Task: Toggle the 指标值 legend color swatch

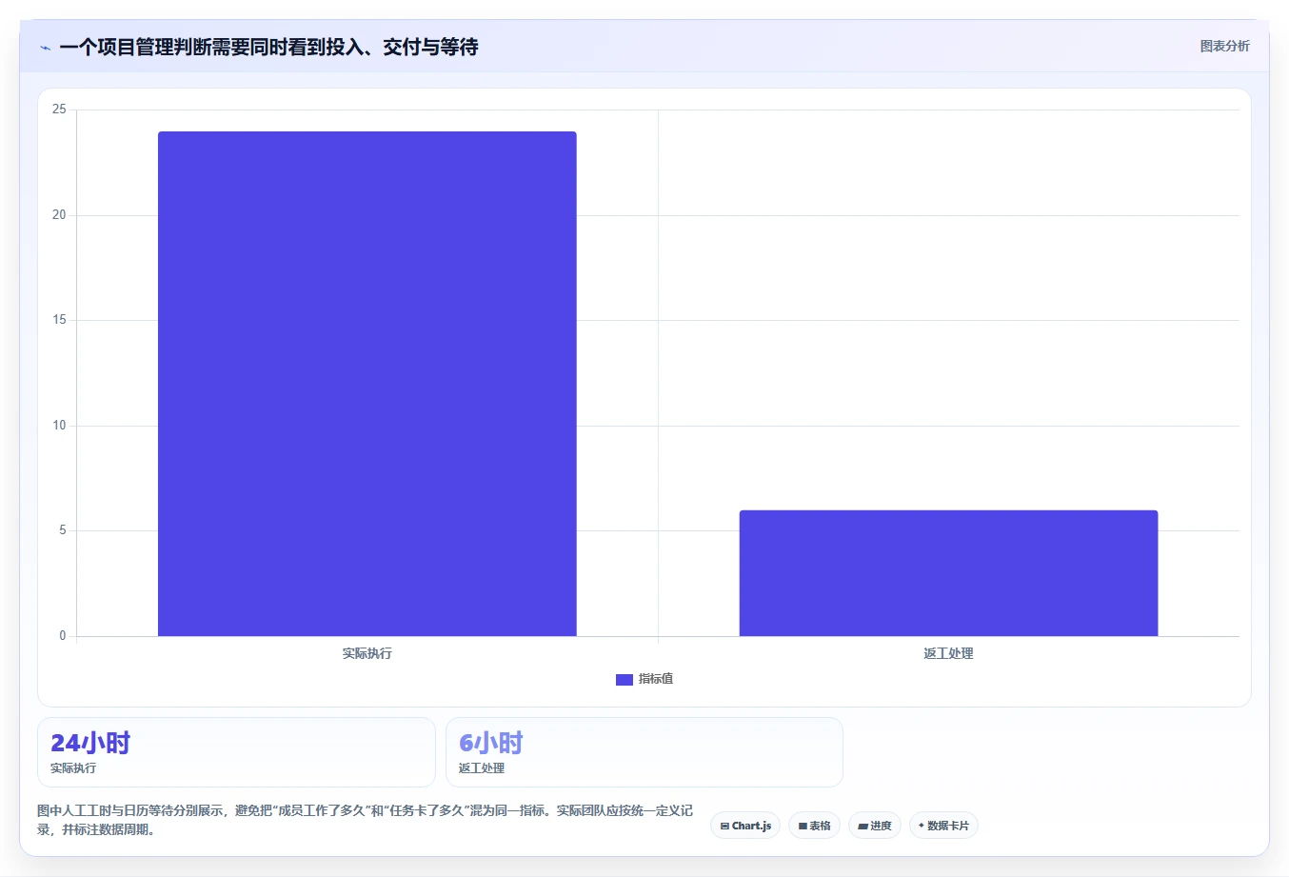Action: click(x=625, y=679)
